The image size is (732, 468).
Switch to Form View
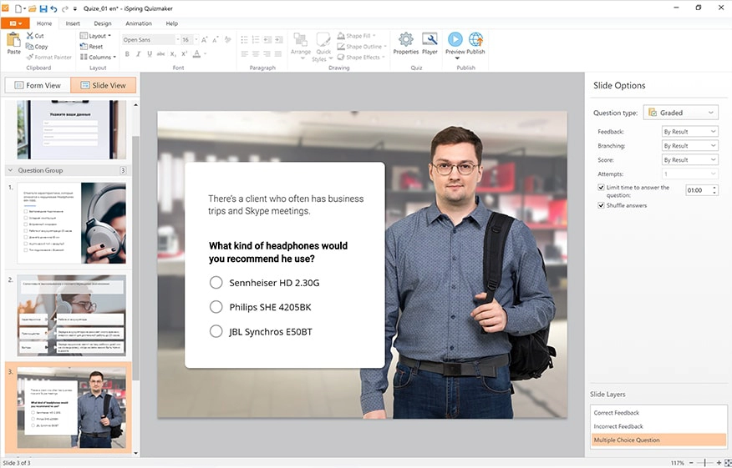pos(38,85)
